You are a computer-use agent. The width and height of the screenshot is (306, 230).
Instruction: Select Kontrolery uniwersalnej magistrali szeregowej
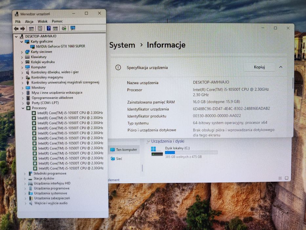pos(65,82)
